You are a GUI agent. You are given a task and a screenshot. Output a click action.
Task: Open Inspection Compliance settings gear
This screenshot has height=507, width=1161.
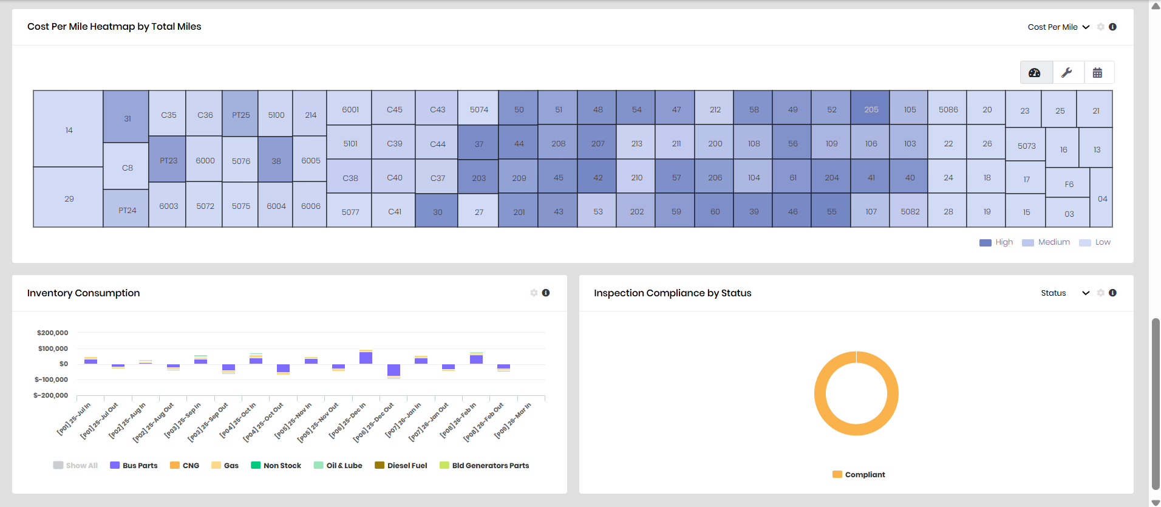tap(1100, 293)
